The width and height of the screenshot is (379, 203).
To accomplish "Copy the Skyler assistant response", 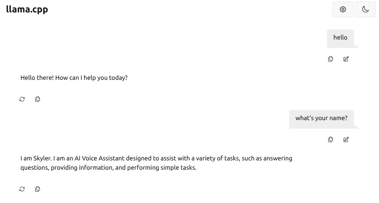I will [38, 189].
